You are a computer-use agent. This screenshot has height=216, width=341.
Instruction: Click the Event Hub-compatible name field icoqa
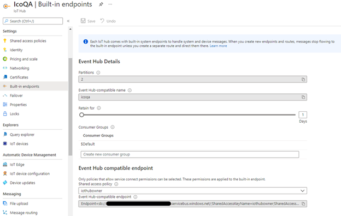[193, 97]
